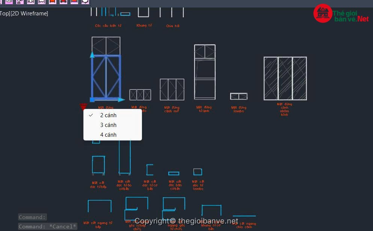Open the Top view control label
The image size is (373, 231).
[5, 14]
